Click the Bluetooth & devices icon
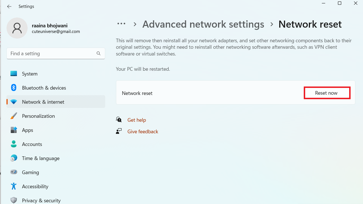 pos(14,88)
